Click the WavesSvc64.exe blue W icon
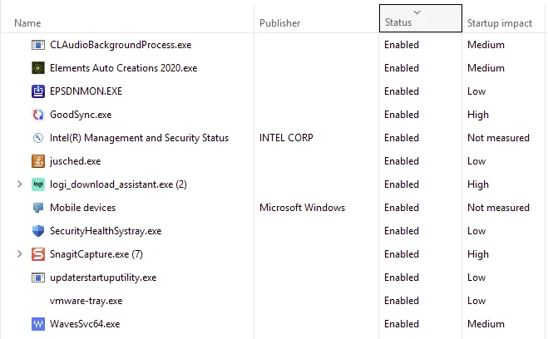The height and width of the screenshot is (339, 548). (38, 324)
